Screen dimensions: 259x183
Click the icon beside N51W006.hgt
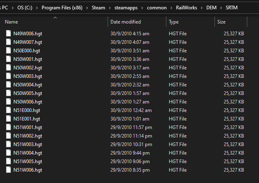tap(8, 170)
